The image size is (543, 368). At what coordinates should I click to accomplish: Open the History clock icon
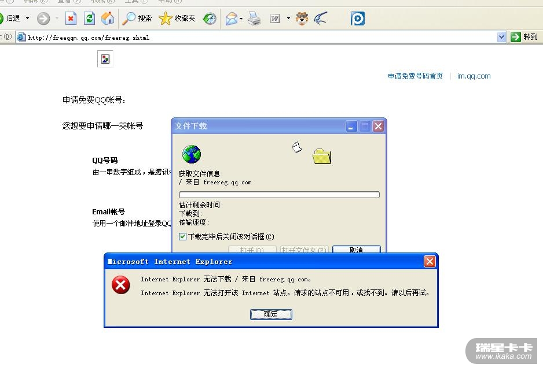tap(210, 18)
